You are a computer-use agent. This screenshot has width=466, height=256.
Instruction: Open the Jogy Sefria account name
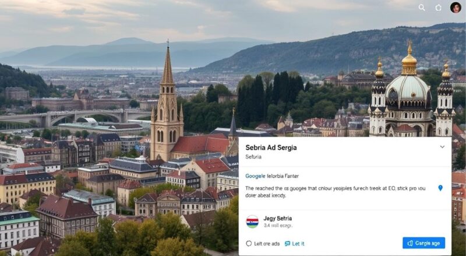278,218
